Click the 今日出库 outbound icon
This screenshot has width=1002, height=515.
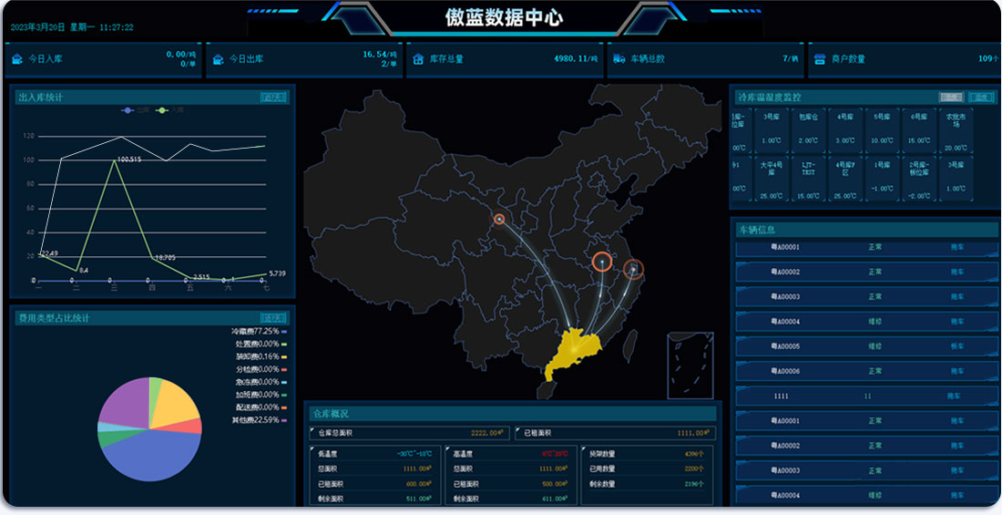click(218, 59)
